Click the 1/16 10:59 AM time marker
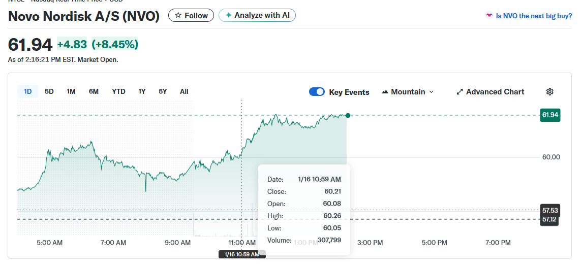Viewport: 582px width, 268px height. pos(242,254)
